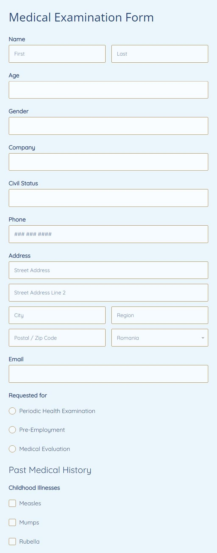The image size is (217, 553).
Task: Click the Region input field
Action: [x=160, y=315]
